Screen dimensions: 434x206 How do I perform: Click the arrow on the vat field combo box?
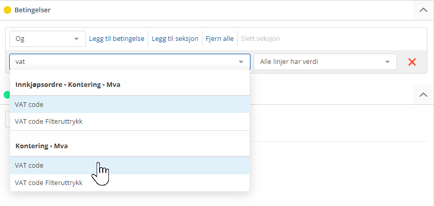[241, 62]
